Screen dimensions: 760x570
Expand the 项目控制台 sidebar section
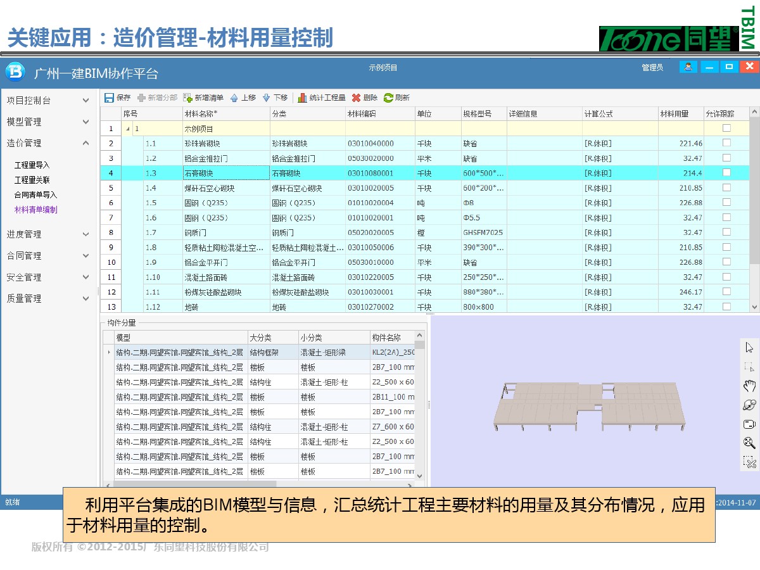coord(85,100)
